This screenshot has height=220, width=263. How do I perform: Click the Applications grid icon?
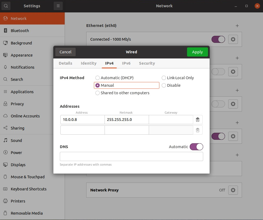(x=5, y=92)
